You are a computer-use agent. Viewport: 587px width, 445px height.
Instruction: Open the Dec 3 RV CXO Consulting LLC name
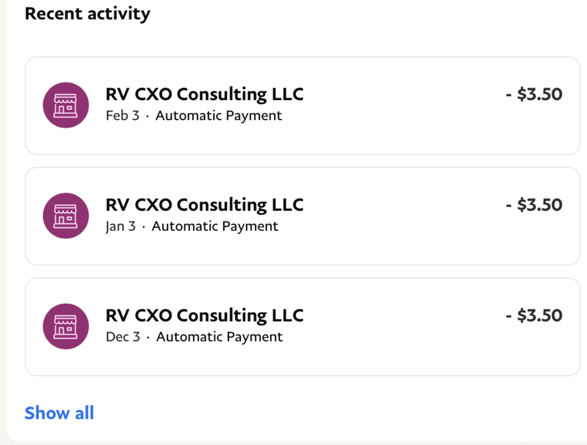coord(204,315)
